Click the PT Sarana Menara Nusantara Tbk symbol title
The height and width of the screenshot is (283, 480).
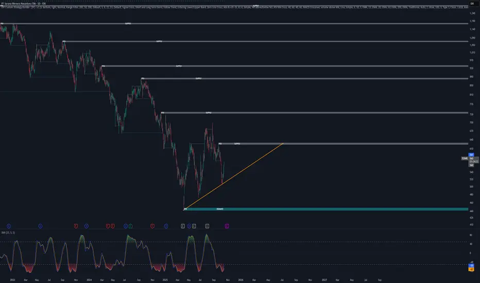tap(24, 4)
